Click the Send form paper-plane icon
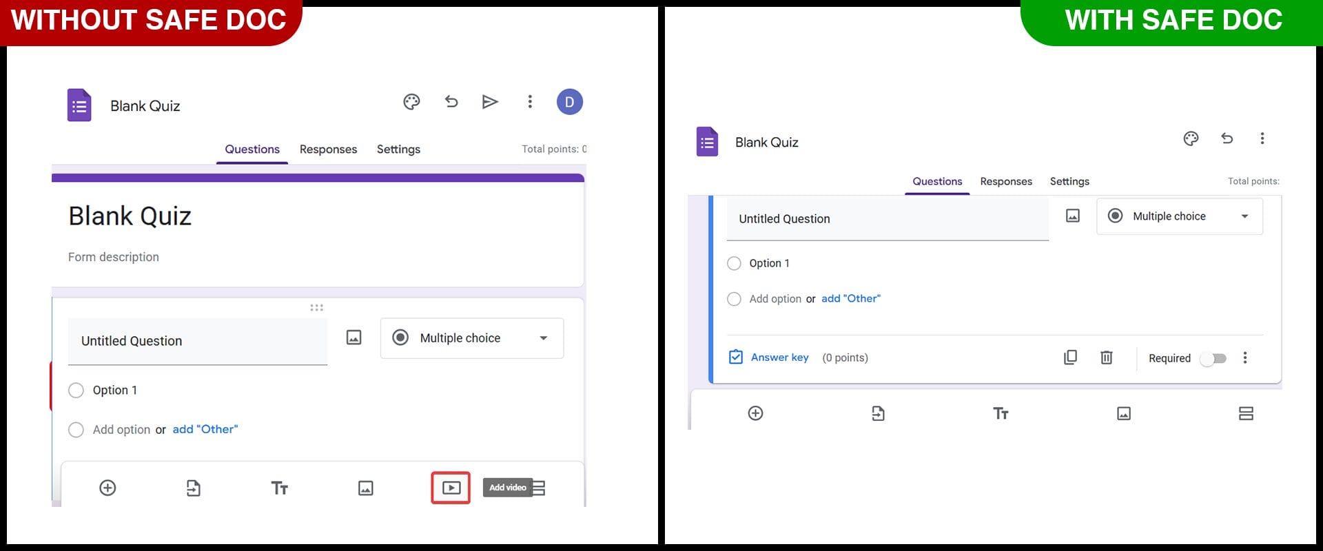1323x551 pixels. pos(490,102)
